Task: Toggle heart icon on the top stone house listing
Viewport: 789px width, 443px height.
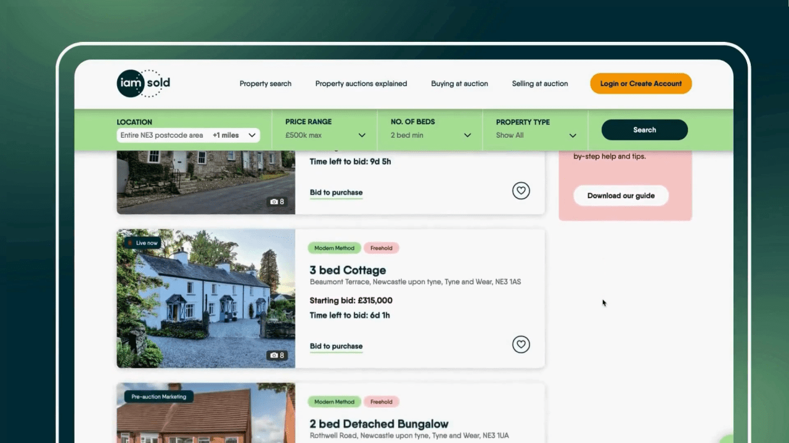Action: click(521, 191)
